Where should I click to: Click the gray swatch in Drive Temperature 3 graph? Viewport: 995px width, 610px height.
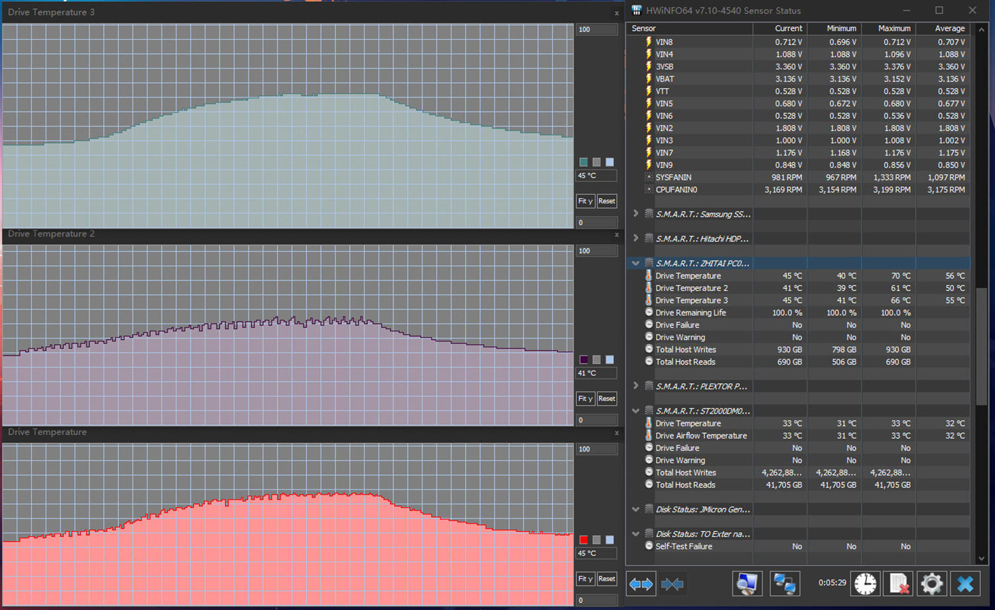click(596, 162)
